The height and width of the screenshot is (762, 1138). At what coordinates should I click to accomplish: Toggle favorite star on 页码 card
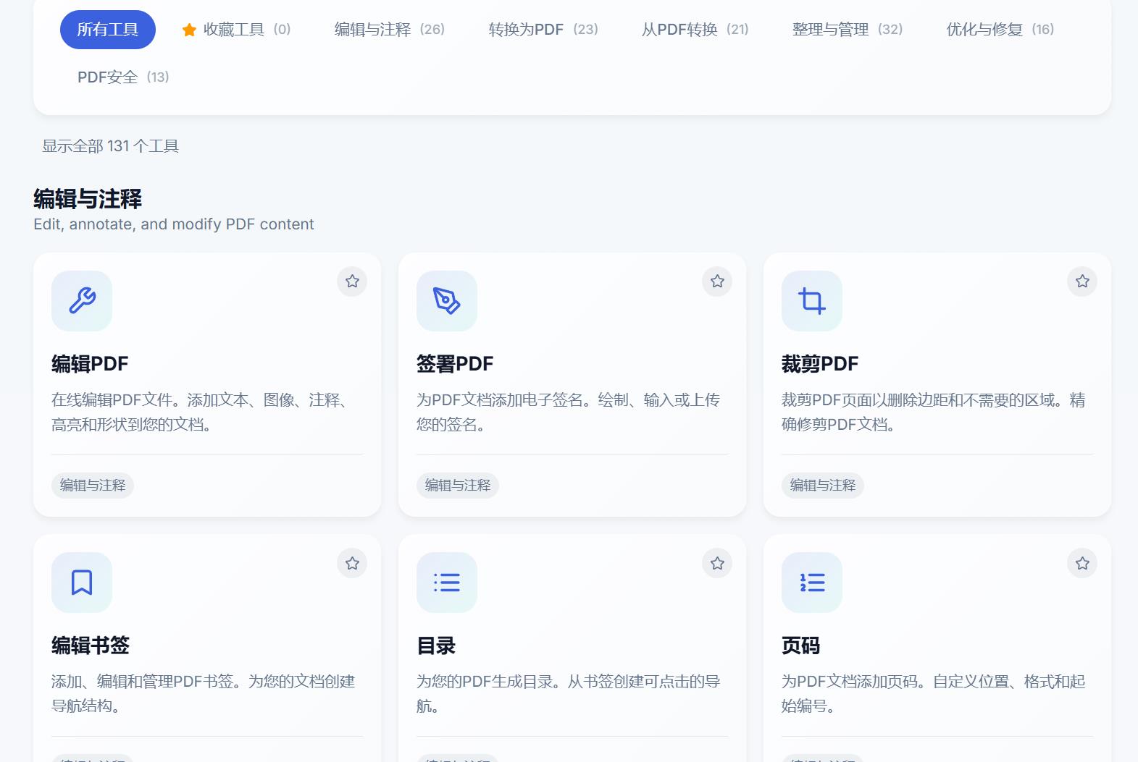1082,563
